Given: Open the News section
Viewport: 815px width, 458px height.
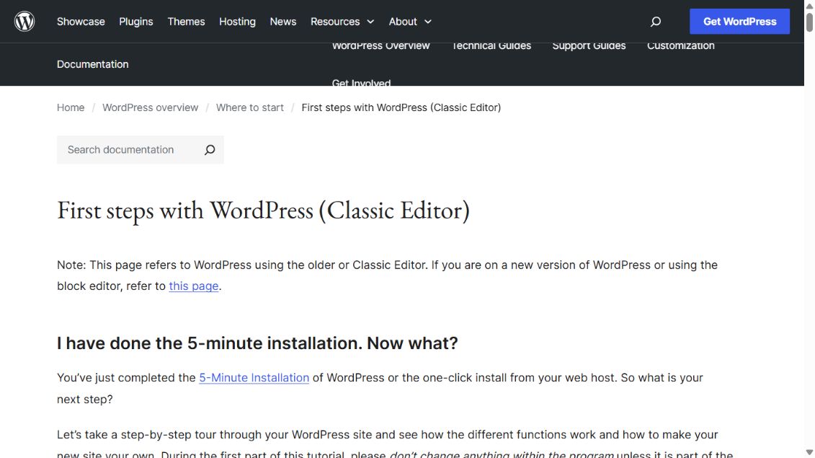Looking at the screenshot, I should click(282, 22).
